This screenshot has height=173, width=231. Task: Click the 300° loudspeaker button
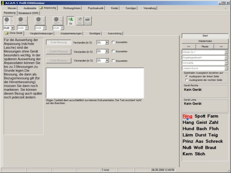(x=56, y=21)
